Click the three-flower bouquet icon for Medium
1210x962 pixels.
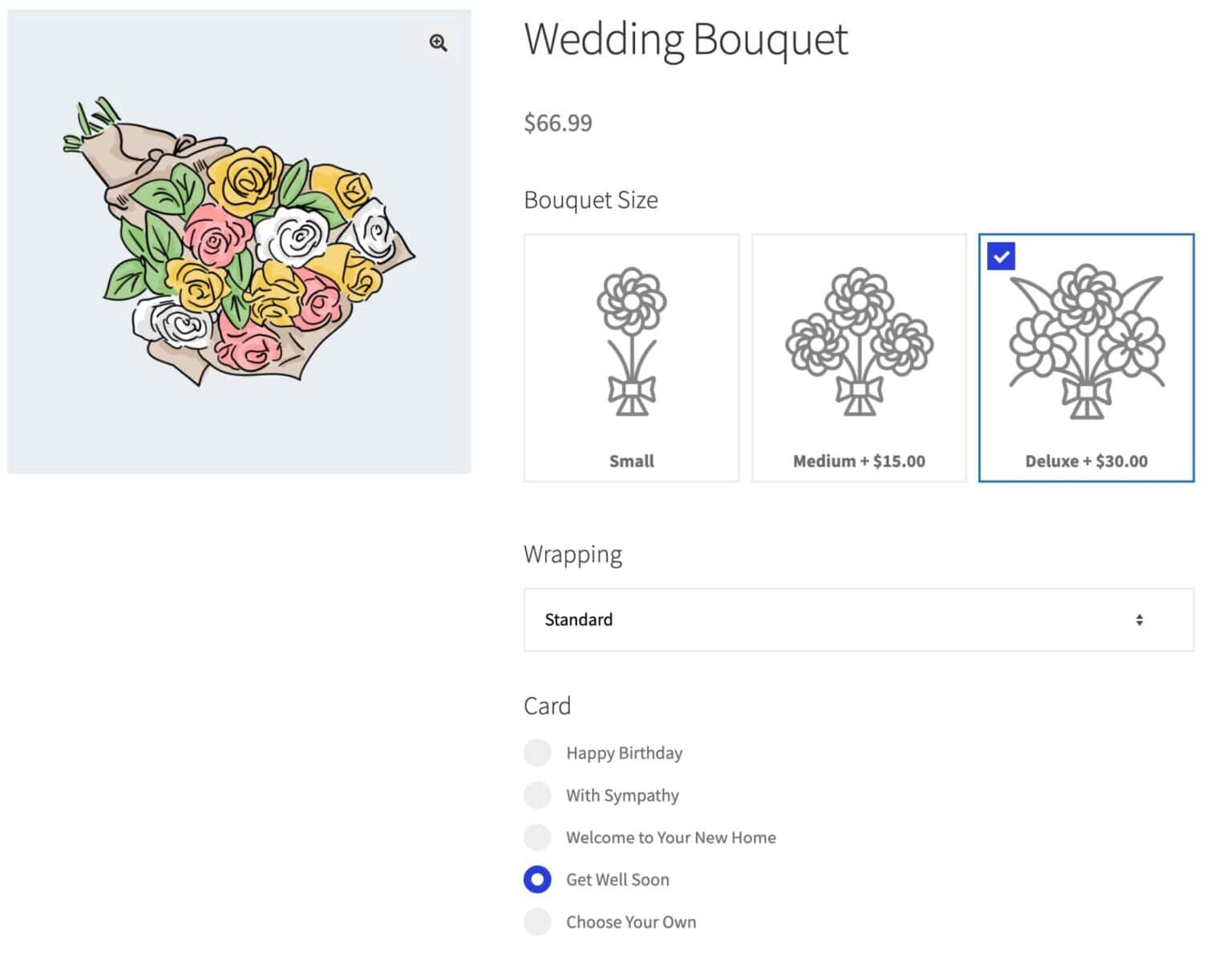pos(859,342)
